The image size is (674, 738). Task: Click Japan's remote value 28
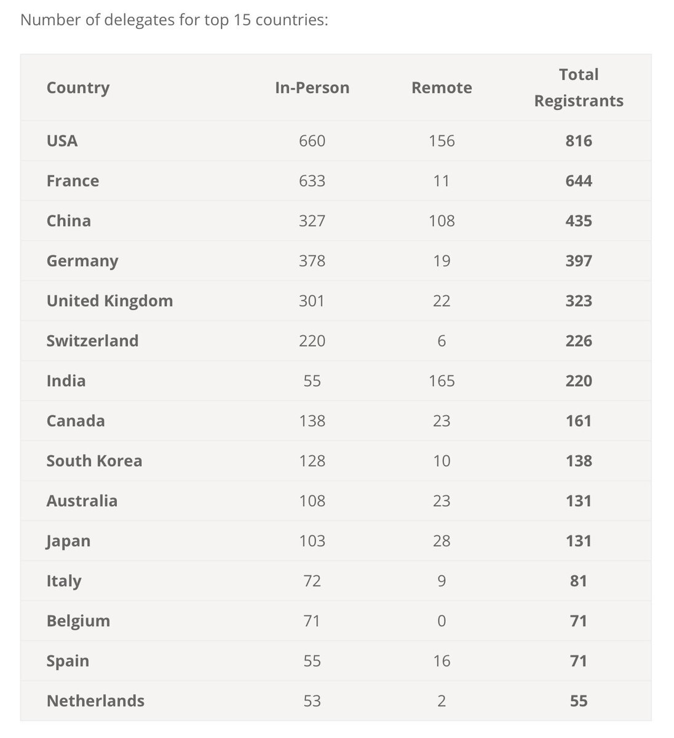442,541
